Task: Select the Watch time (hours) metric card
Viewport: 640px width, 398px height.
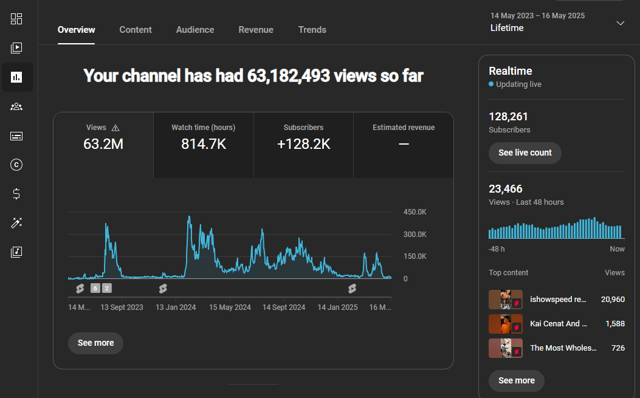Action: [204, 145]
